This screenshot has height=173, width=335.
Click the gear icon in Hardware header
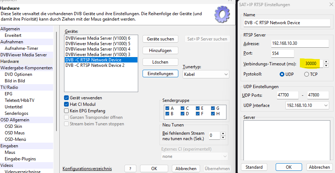[222, 14]
